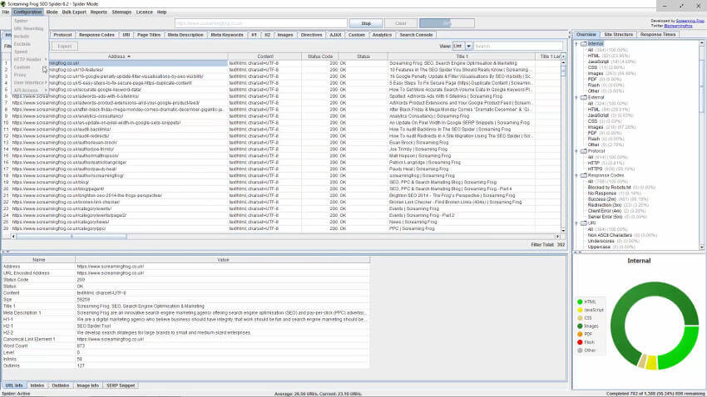
Task: Open the Reports menu
Action: pyautogui.click(x=99, y=12)
